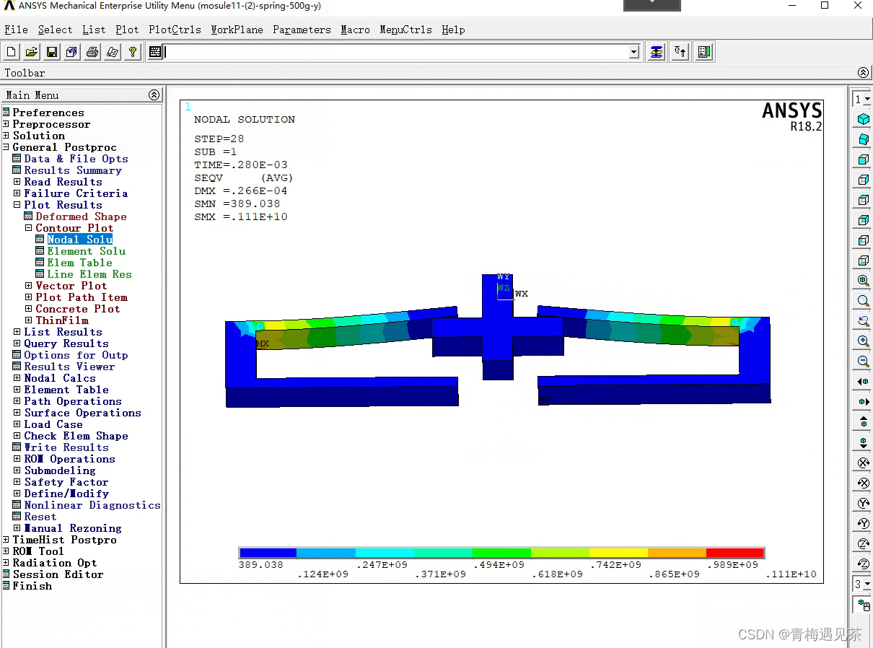Open the Parameters menu
This screenshot has width=873, height=648.
pos(302,30)
